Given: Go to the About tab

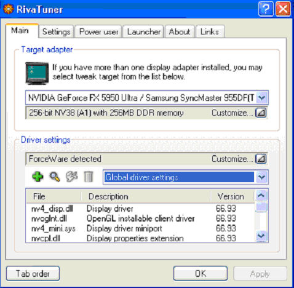Looking at the screenshot, I should tap(180, 31).
